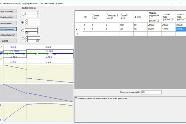Image resolution: width=186 pixels, height=124 pixels.
Task: Click label 'S=3,0' on the rod diagram
Action: (x=13, y=47)
